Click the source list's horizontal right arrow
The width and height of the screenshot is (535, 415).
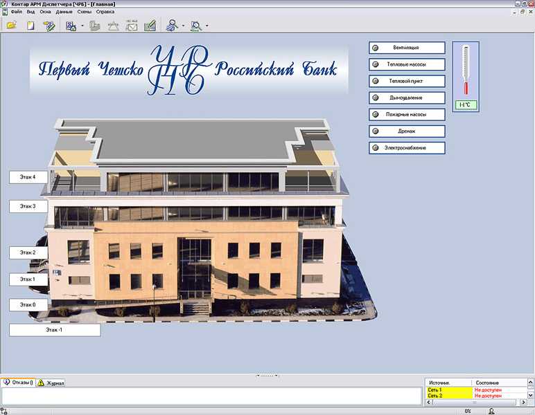[x=524, y=403]
